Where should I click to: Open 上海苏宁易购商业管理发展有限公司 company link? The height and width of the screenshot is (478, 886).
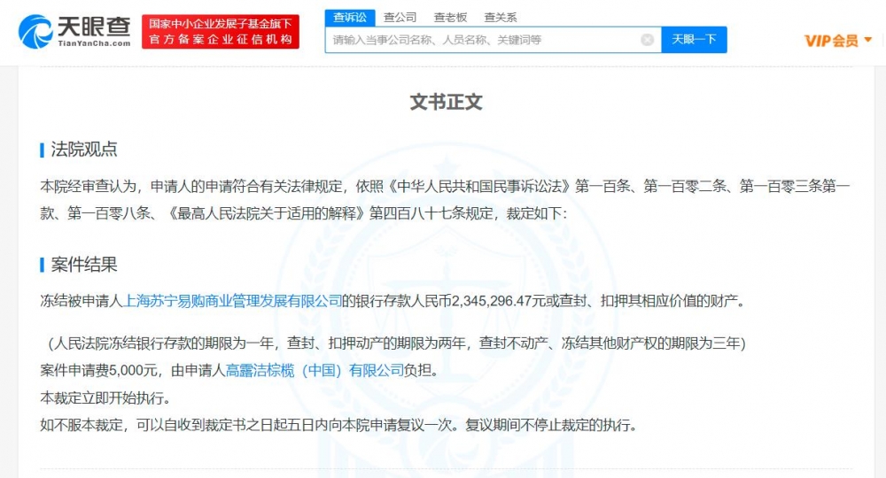coord(232,301)
